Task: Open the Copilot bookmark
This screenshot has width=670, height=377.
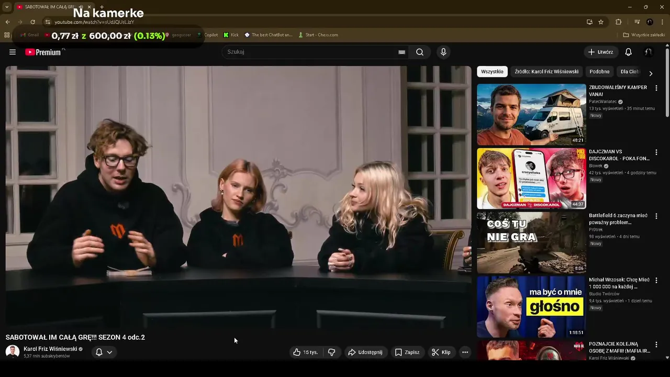Action: (208, 35)
